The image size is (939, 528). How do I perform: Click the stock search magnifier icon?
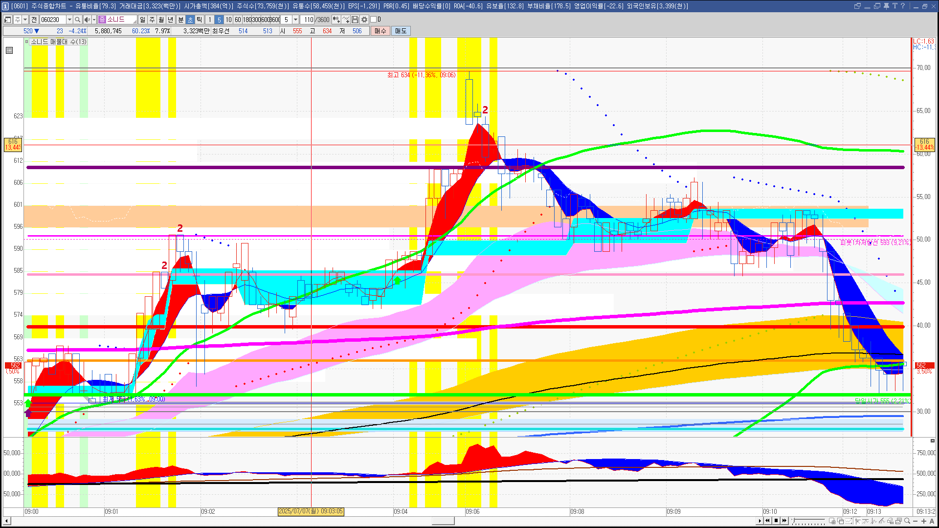point(77,20)
